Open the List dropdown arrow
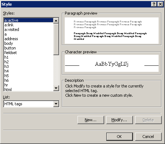 coord(56,104)
